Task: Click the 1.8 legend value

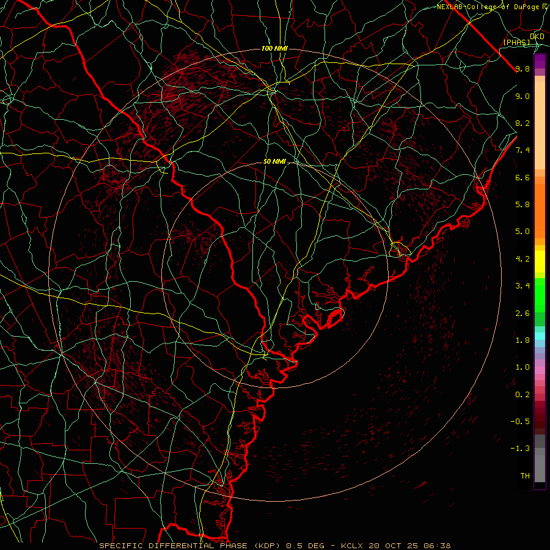Action: [x=522, y=340]
